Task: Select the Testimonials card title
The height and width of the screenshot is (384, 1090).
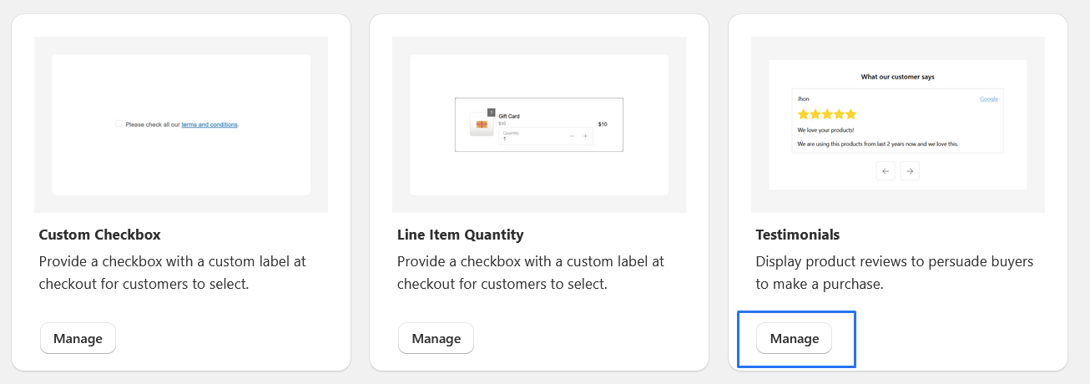Action: 797,235
